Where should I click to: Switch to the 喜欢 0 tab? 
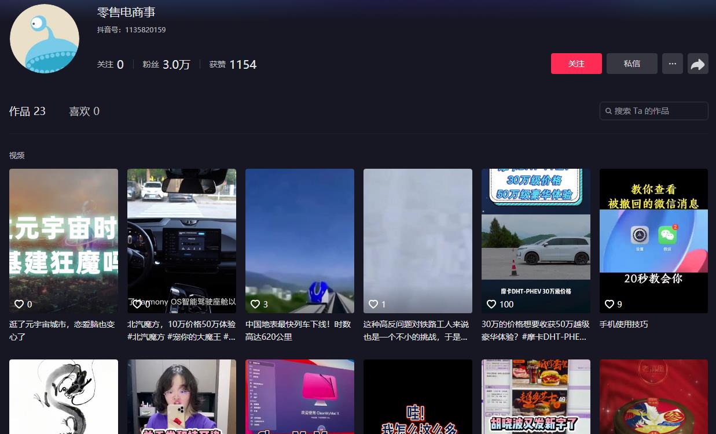[x=85, y=111]
